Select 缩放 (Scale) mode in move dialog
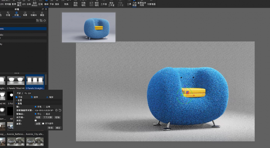The image size is (270, 148). click(50, 97)
